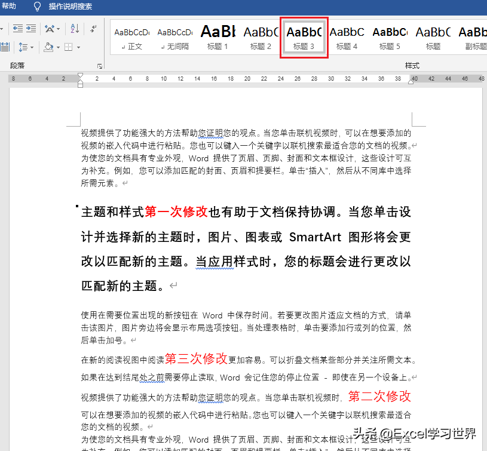Viewport: 487px width, 451px height.
Task: Apply the 无间隔 style
Action: pyautogui.click(x=175, y=38)
